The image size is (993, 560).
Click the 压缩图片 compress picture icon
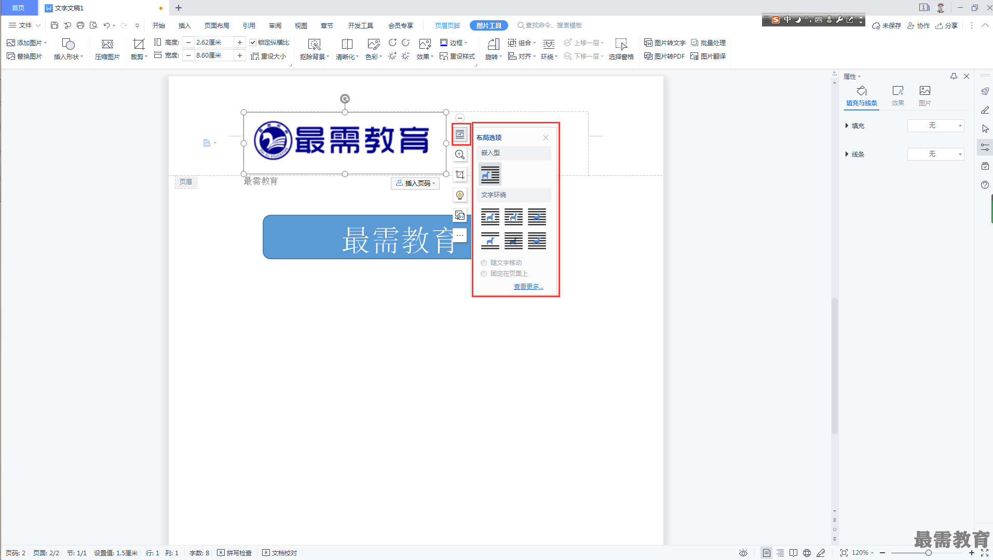click(x=107, y=44)
